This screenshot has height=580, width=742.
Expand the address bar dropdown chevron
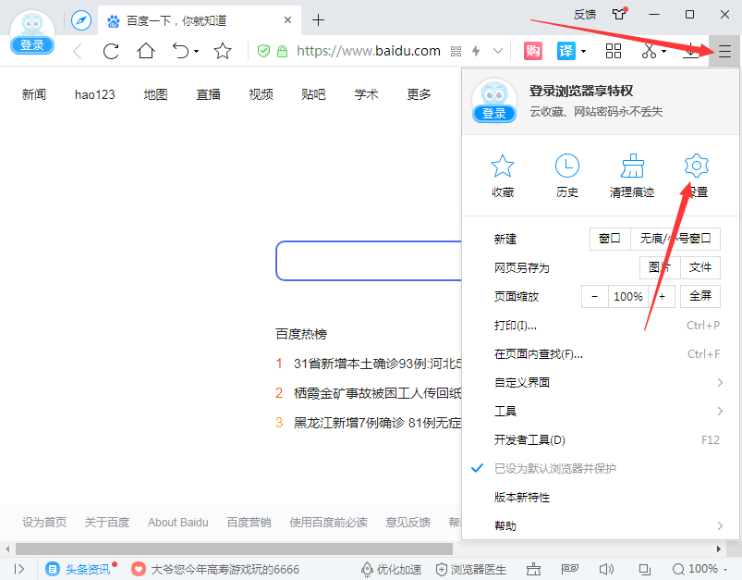498,51
